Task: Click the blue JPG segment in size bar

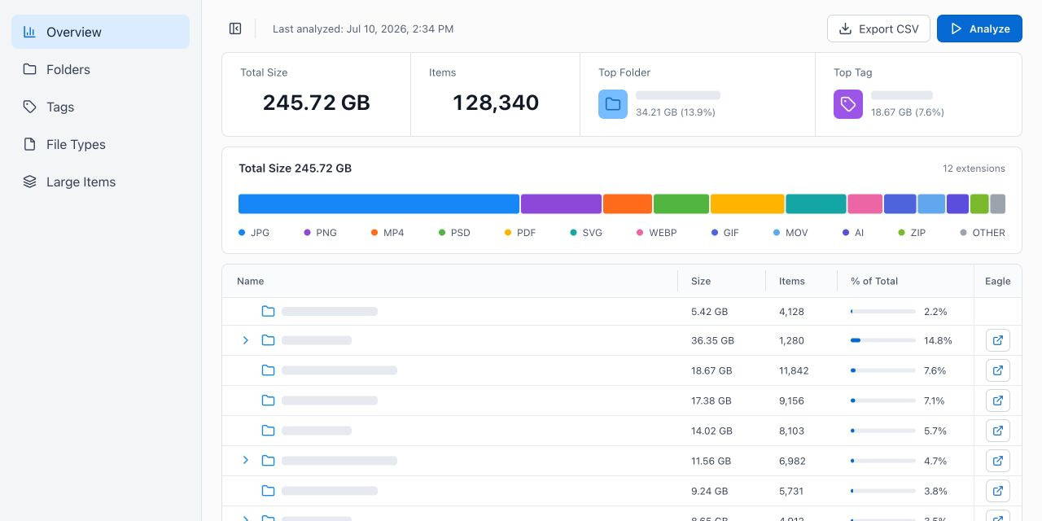Action: (379, 204)
